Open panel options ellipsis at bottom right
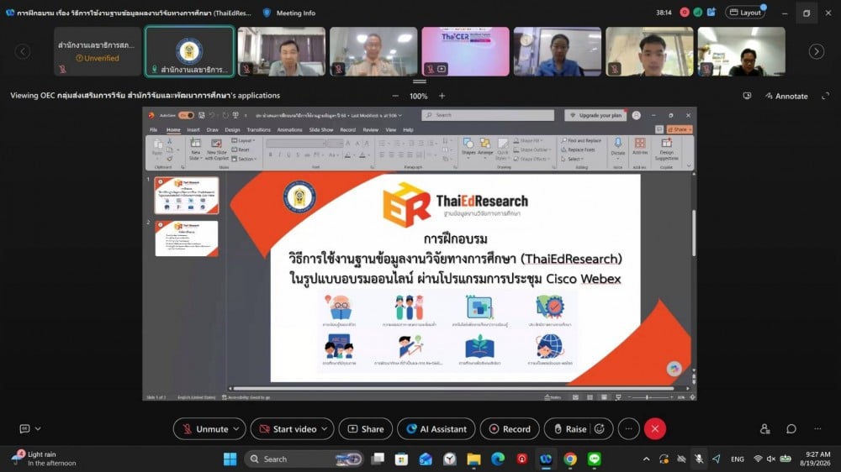 point(817,428)
